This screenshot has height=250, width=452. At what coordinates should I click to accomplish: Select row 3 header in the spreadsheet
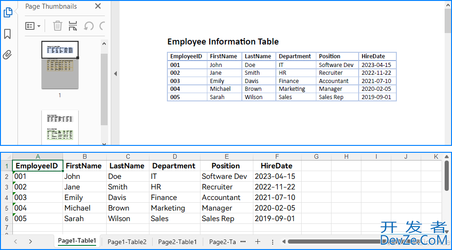(x=6, y=187)
